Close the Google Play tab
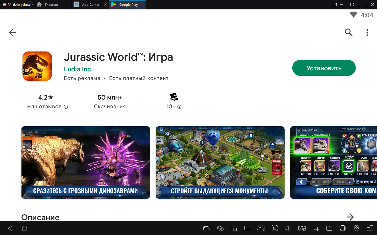377x235 pixels. point(143,5)
